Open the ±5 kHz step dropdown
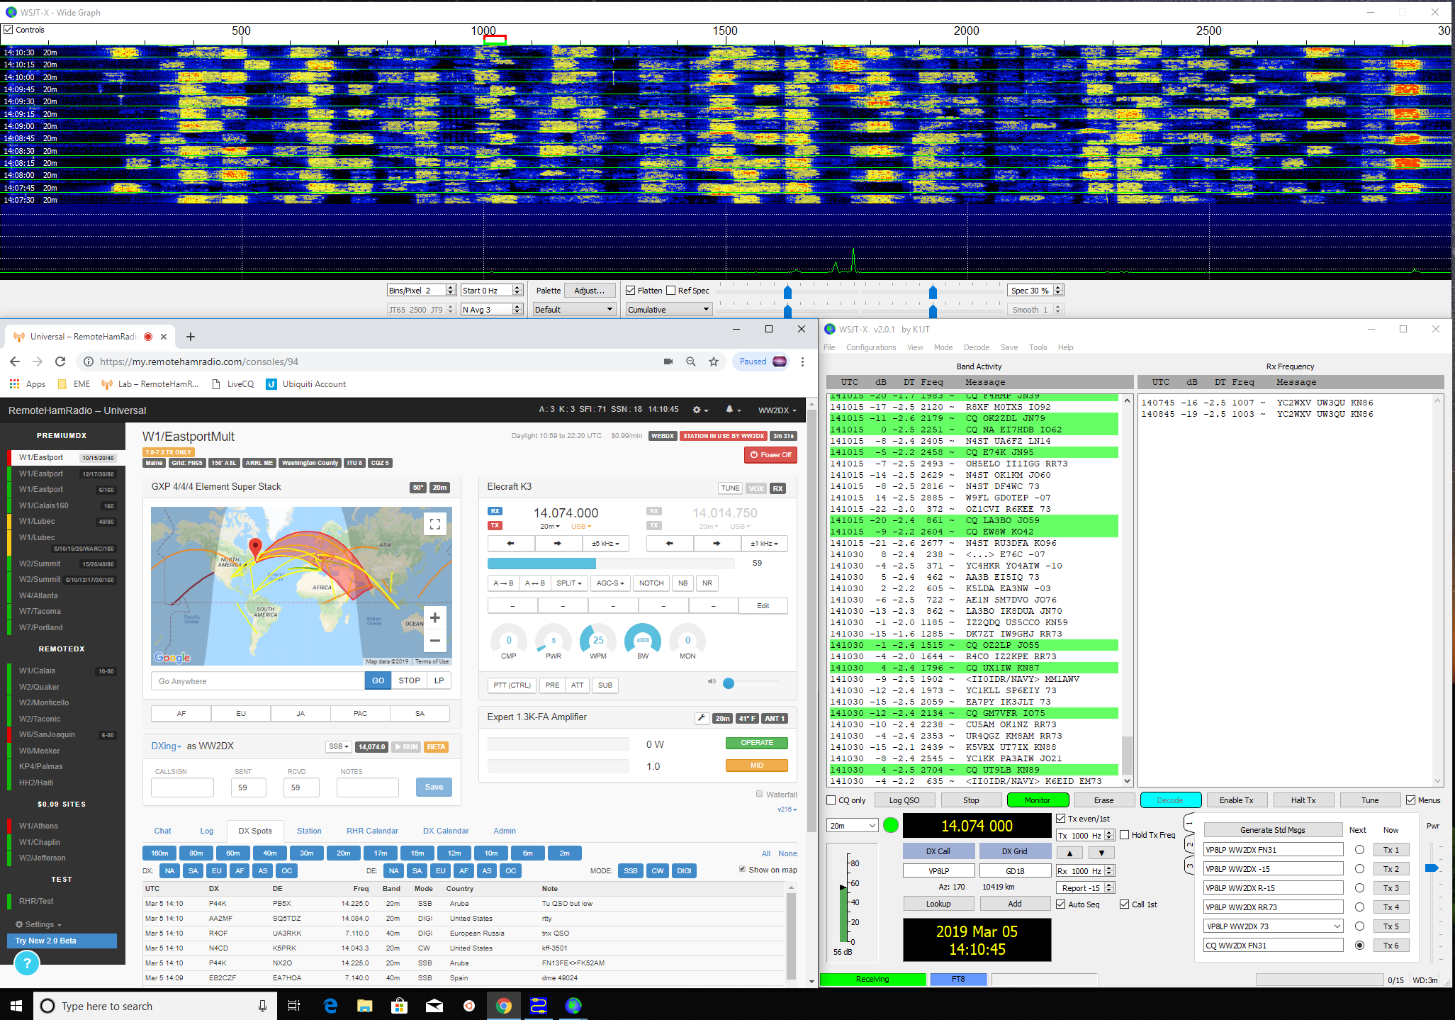The image size is (1455, 1020). [x=605, y=544]
